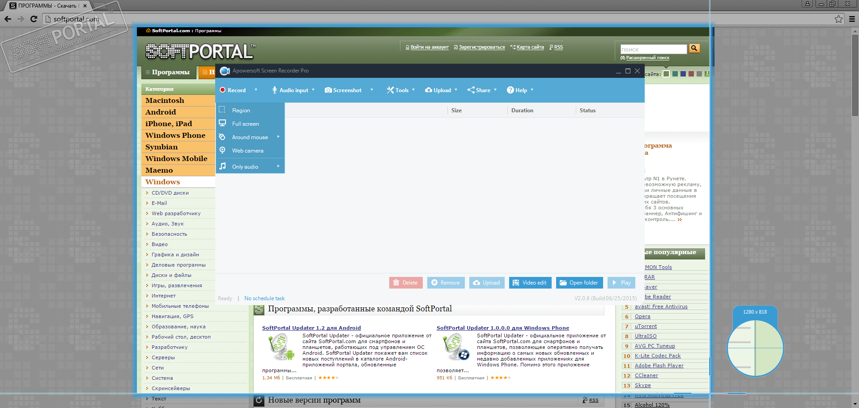
Task: Open the Record dropdown arrow
Action: coord(256,90)
